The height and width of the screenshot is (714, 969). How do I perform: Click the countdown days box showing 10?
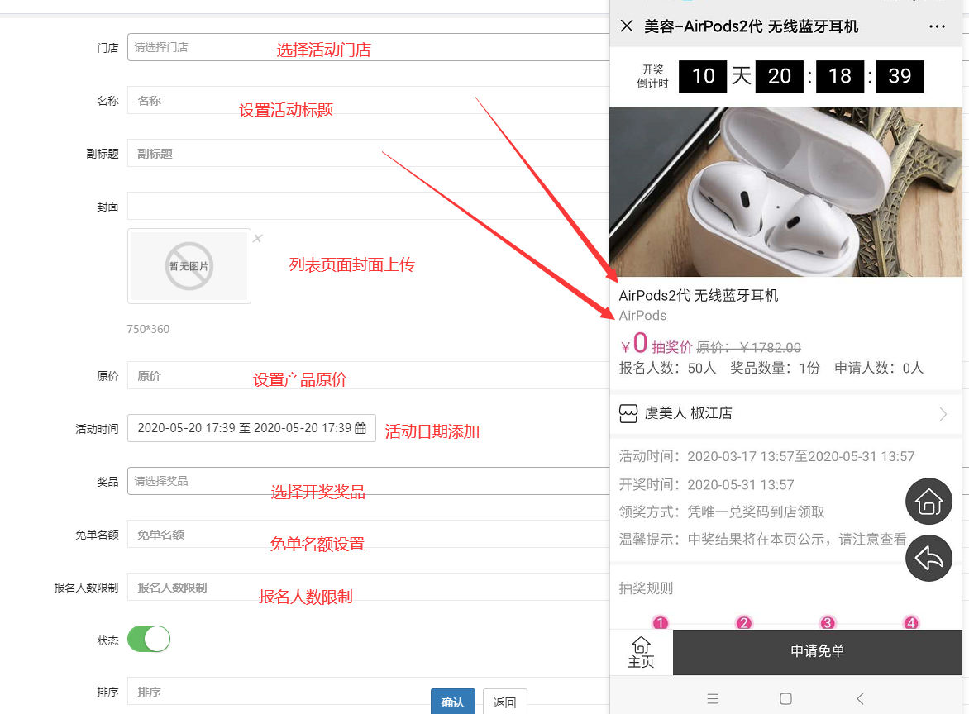click(703, 76)
